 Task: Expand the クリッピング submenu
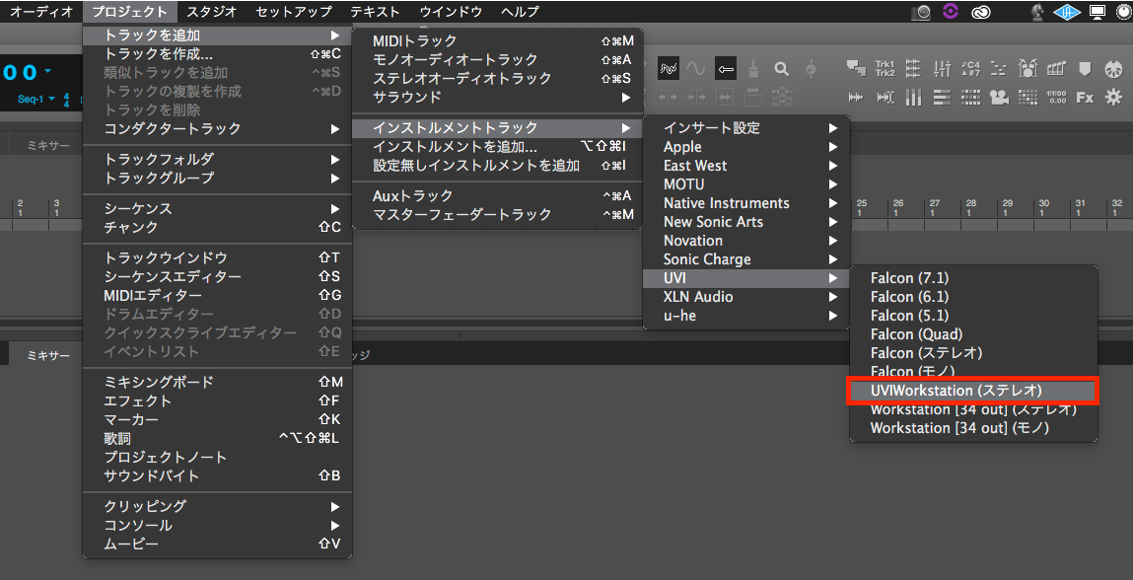(218, 506)
